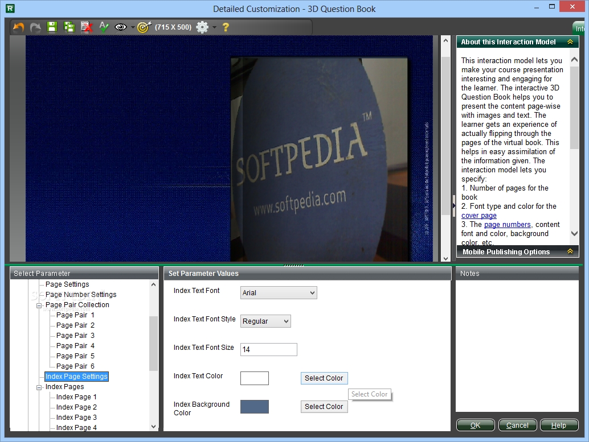Click the gear settings icon
Viewport: 589px width, 442px height.
(202, 27)
